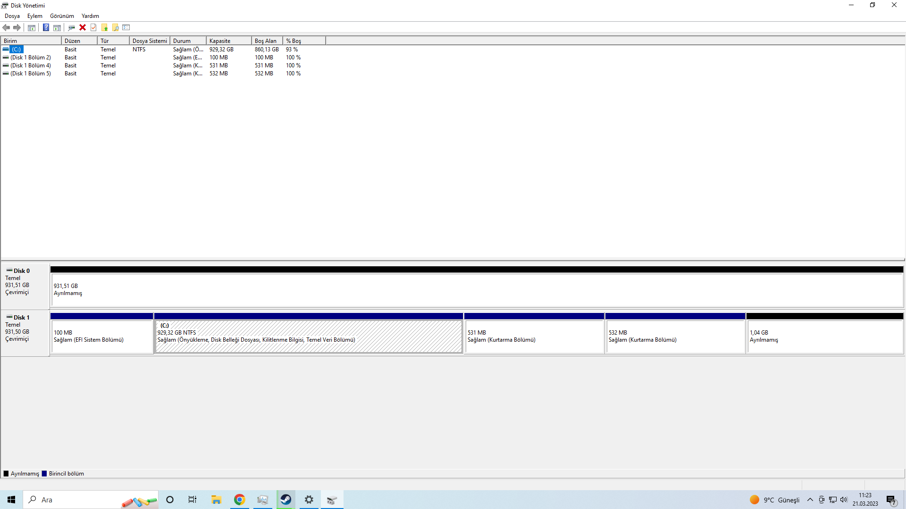Click the forward arrow toolbar icon
The image size is (906, 509).
(17, 27)
